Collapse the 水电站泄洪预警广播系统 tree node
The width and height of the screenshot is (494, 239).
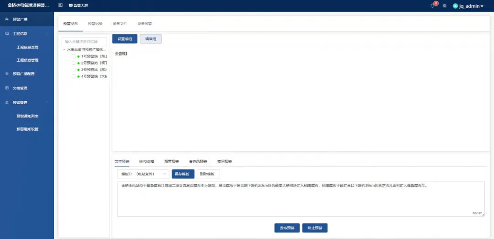64,49
